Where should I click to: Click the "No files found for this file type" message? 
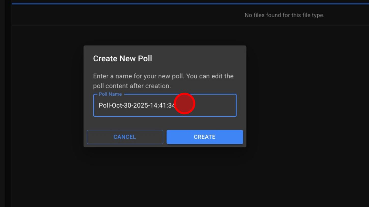pos(284,15)
